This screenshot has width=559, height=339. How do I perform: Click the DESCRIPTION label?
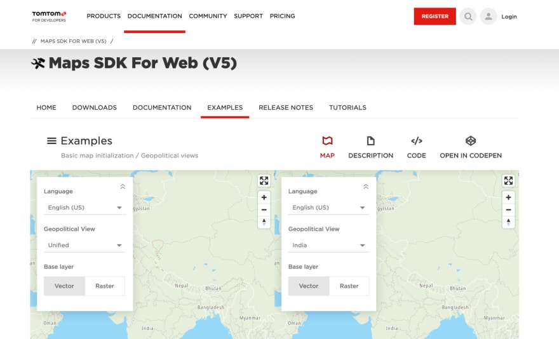pyautogui.click(x=371, y=156)
